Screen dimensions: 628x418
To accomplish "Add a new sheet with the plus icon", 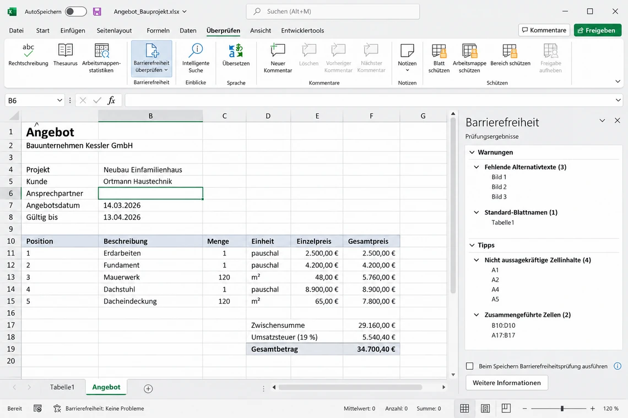I will tap(148, 388).
